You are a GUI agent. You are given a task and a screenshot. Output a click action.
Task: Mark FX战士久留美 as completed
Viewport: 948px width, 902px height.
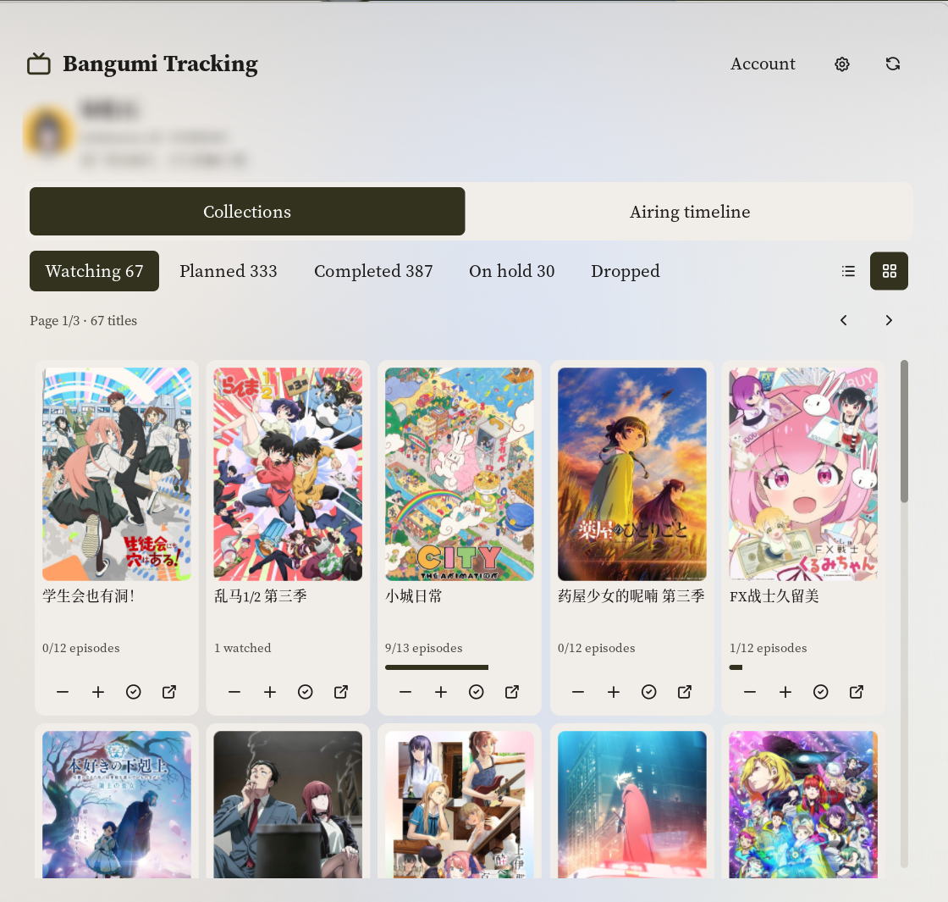coord(820,691)
